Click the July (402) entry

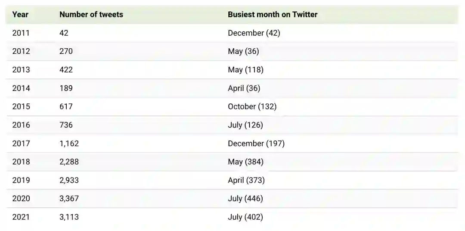tap(245, 217)
